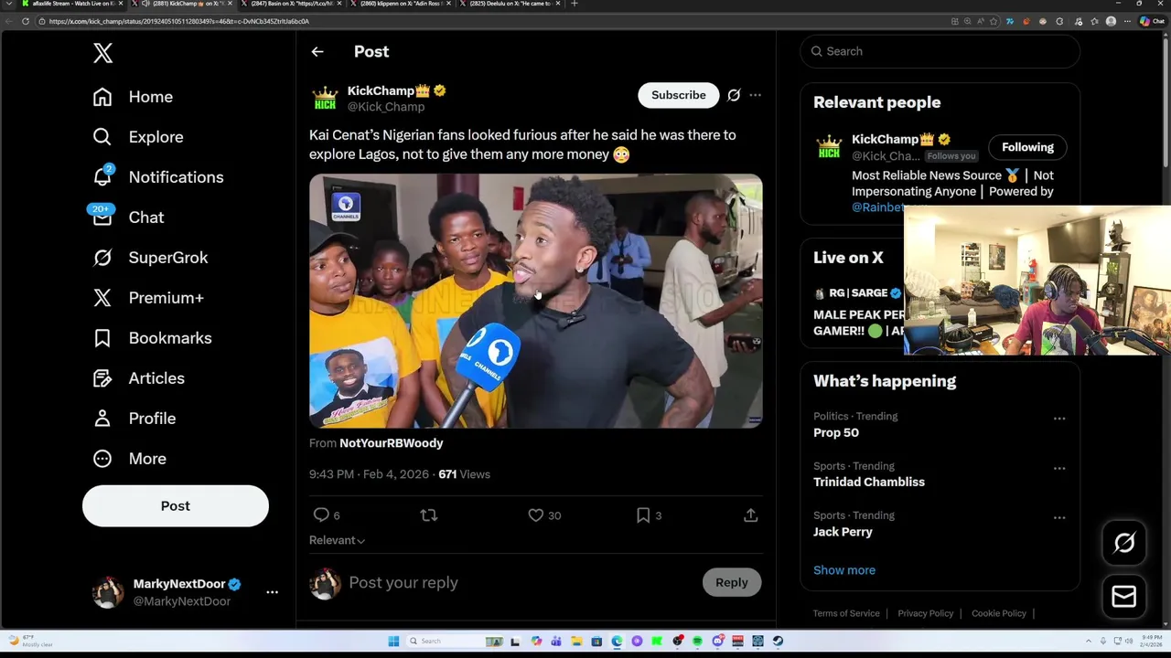Open the floating messages envelope button
Viewport: 1171px width, 658px height.
coord(1124,597)
